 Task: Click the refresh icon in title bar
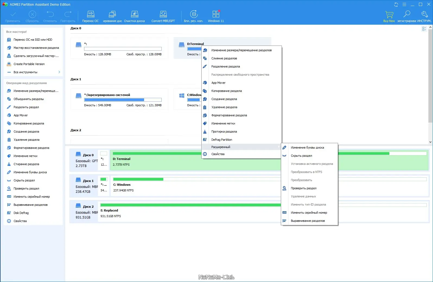pyautogui.click(x=396, y=4)
